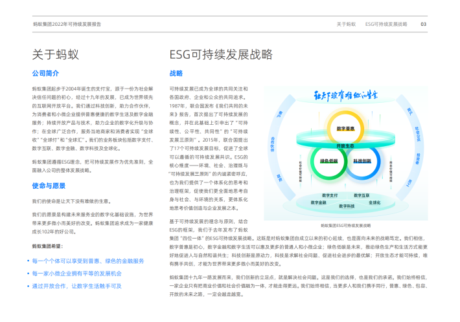Click the '员工' label on right arc
This screenshot has width=460, height=322.
pos(409,183)
